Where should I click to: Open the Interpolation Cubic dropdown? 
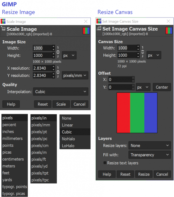point(60,92)
